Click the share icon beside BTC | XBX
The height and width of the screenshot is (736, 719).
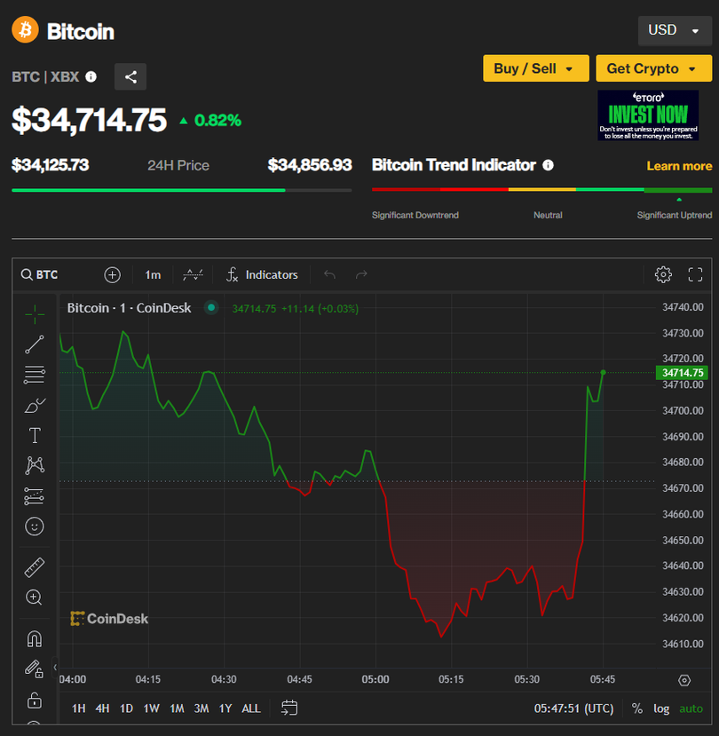(130, 76)
